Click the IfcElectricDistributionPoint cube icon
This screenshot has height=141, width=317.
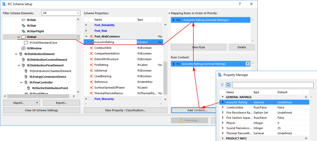tap(29, 88)
